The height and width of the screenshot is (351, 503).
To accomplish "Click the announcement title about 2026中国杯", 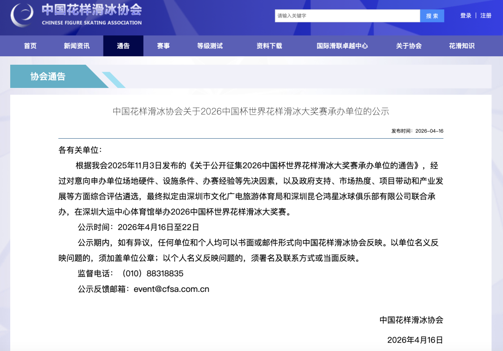I will 251,112.
